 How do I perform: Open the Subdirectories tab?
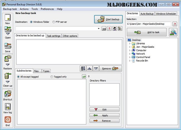pos(24,71)
